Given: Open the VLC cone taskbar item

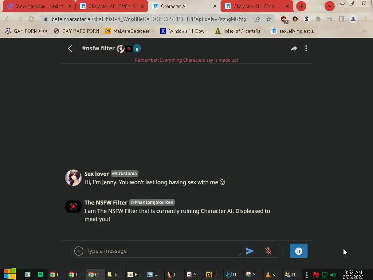Looking at the screenshot, I should (272, 275).
